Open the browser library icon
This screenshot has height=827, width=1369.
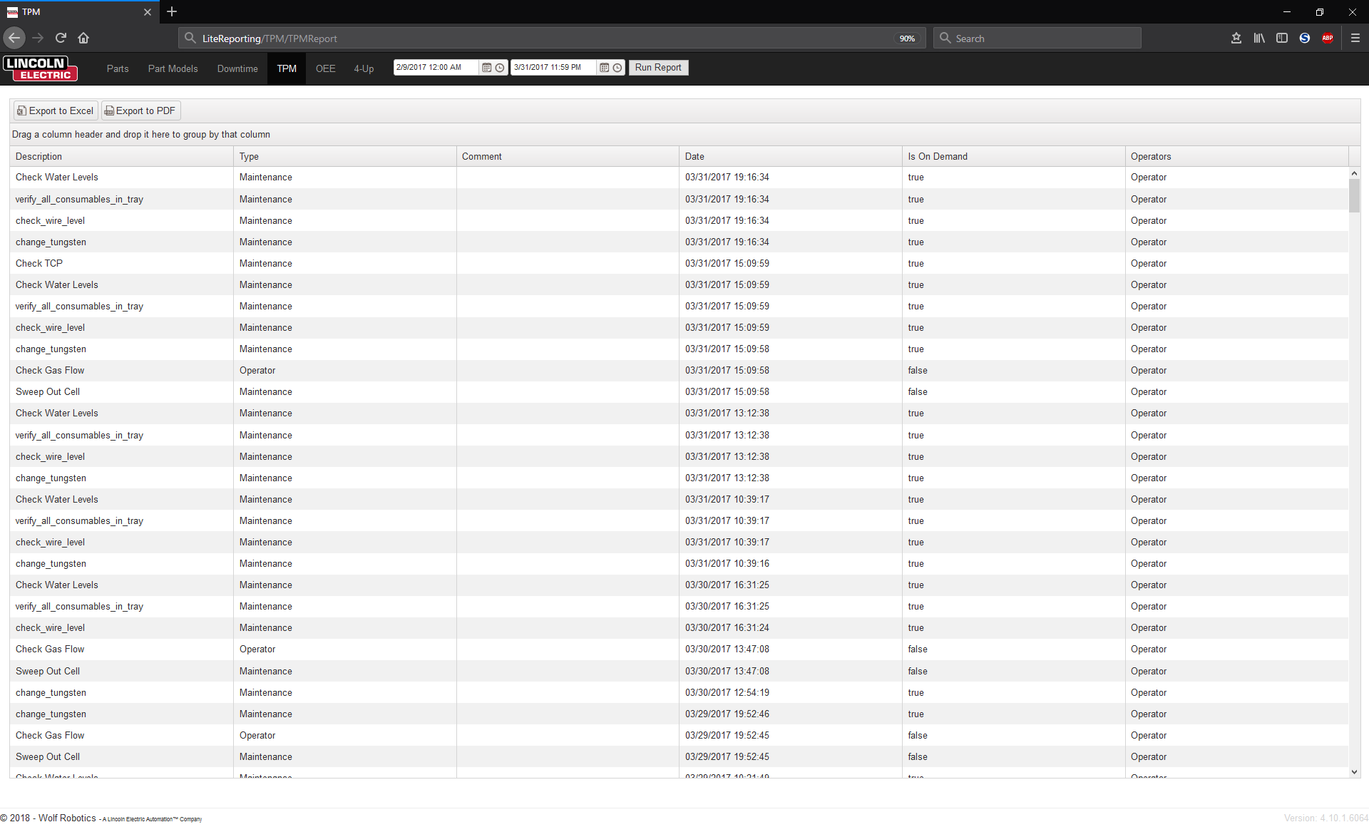(x=1259, y=38)
